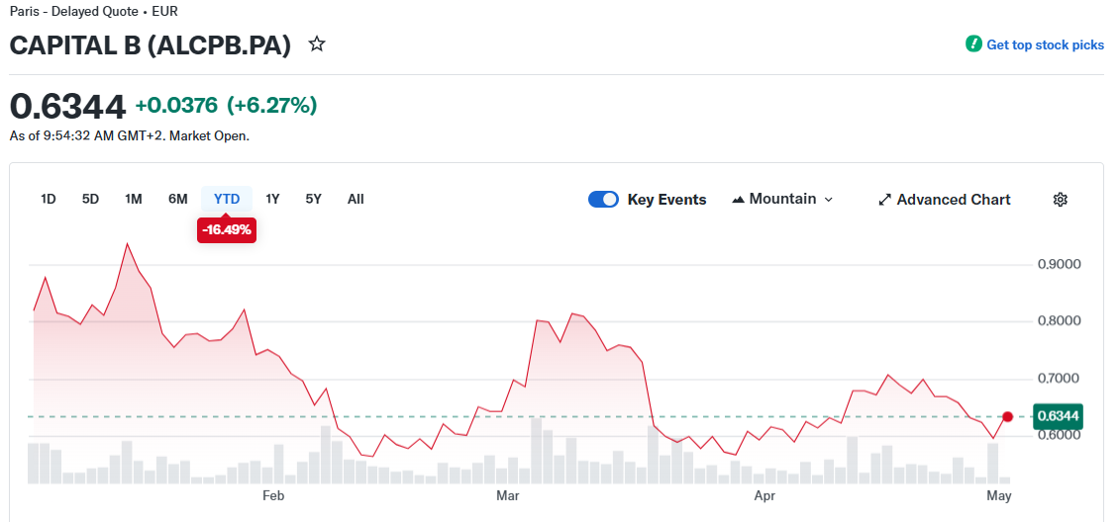
Task: Click the (+6.27%) percent change value
Action: 271,106
